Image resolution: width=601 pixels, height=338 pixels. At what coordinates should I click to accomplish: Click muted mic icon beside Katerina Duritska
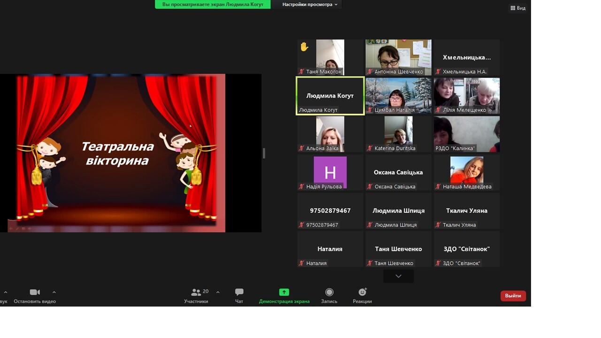370,148
